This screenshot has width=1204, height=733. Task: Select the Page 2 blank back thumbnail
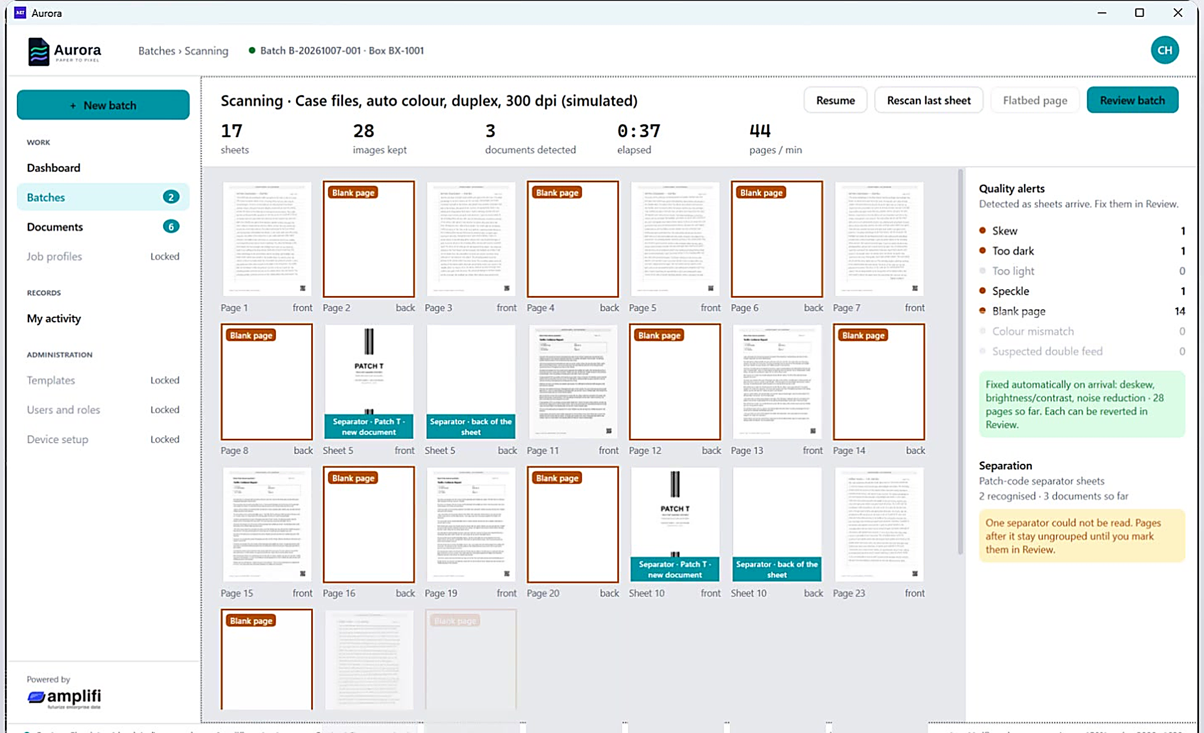369,239
